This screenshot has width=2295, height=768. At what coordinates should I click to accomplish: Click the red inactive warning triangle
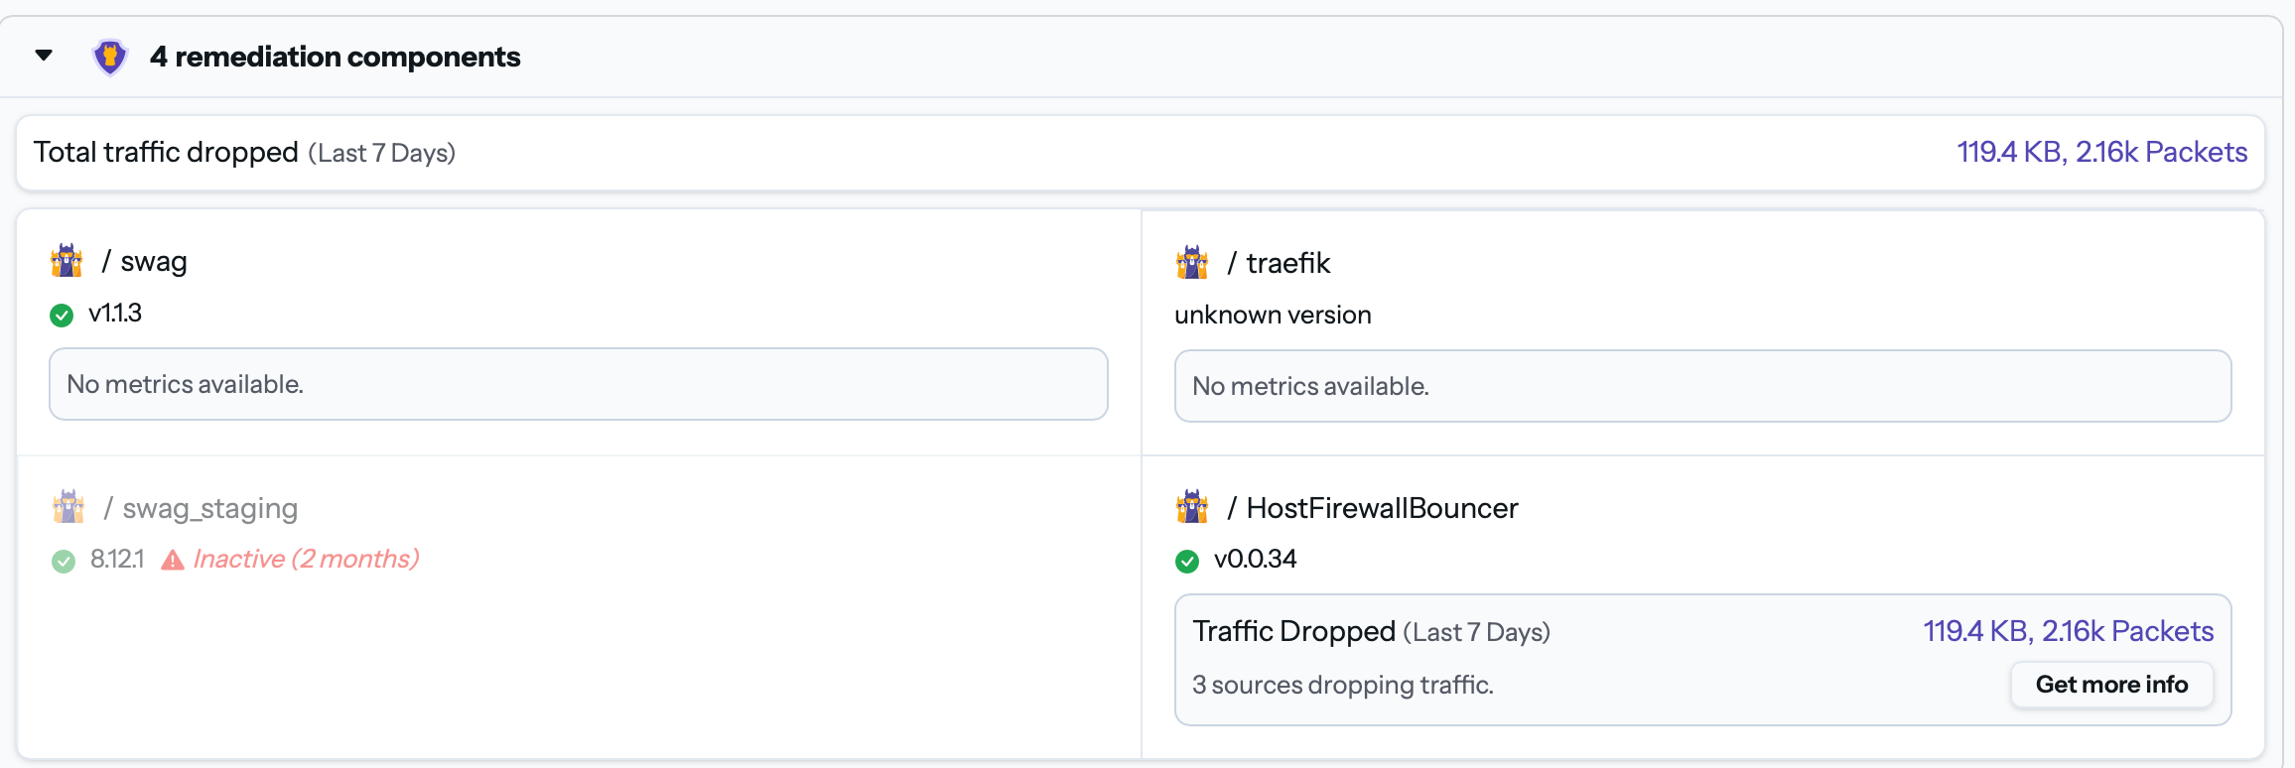point(173,561)
